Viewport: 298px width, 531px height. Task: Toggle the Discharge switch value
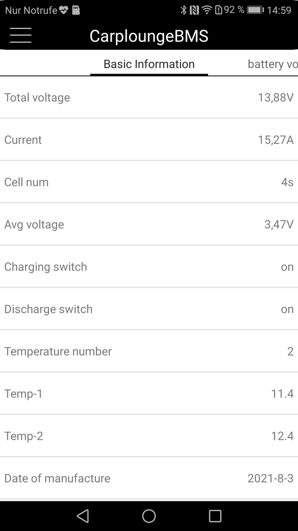click(x=287, y=309)
